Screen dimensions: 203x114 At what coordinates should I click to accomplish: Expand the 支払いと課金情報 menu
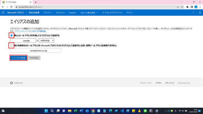tap(89, 13)
